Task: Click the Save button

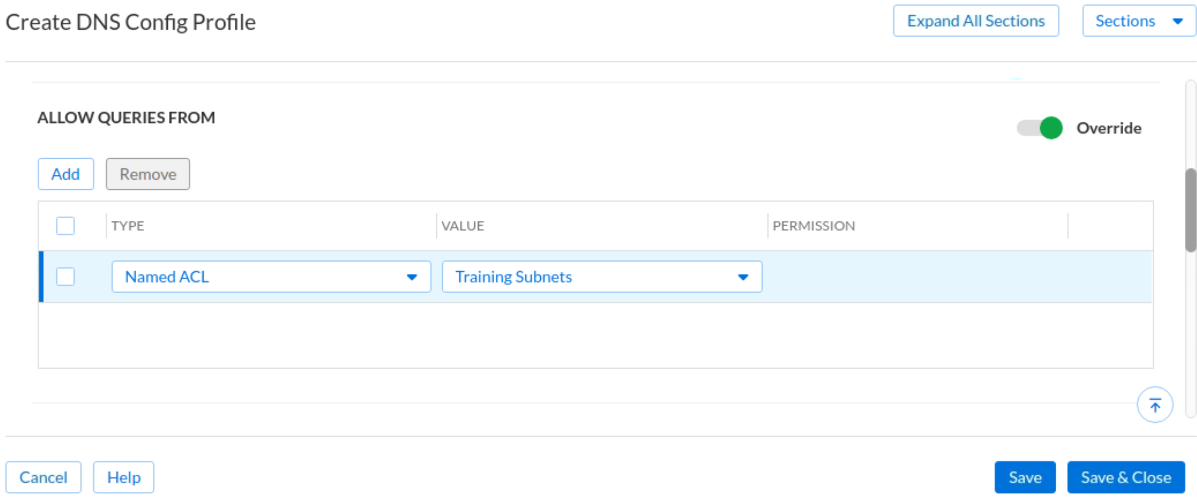Action: (x=1025, y=477)
